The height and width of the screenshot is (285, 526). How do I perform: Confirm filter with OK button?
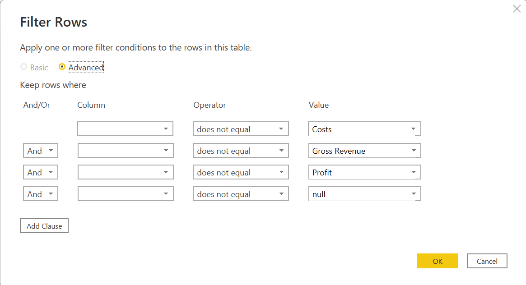[x=438, y=261]
